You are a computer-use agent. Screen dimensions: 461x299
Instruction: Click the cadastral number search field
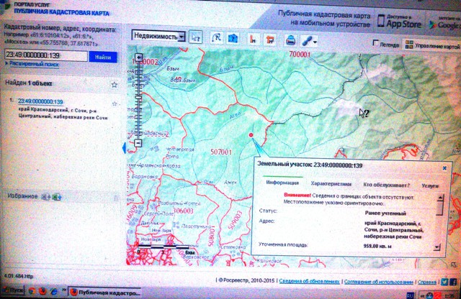[x=45, y=57]
